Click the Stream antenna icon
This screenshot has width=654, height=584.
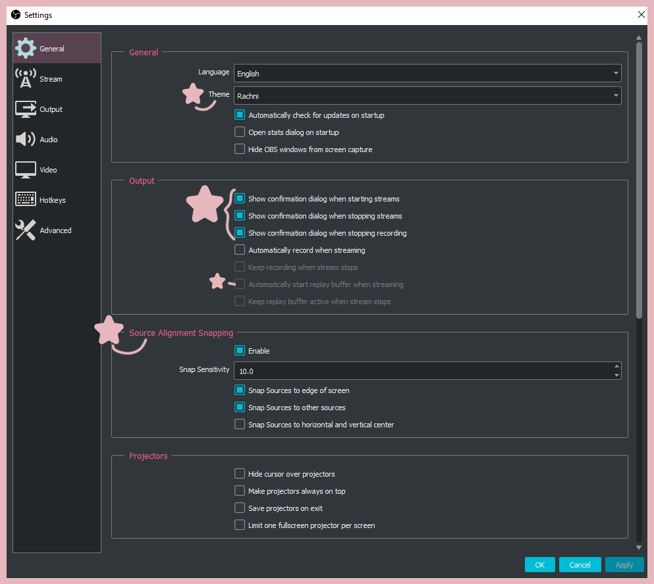pos(26,78)
